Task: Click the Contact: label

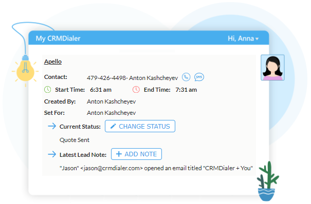Action: tap(56, 77)
